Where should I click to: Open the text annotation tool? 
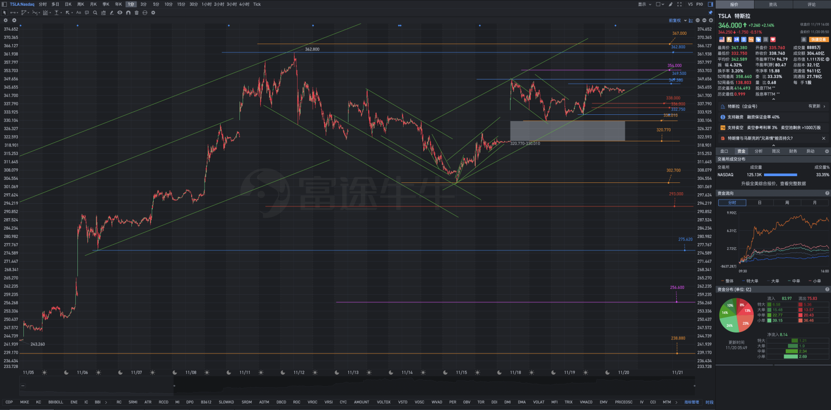[78, 12]
